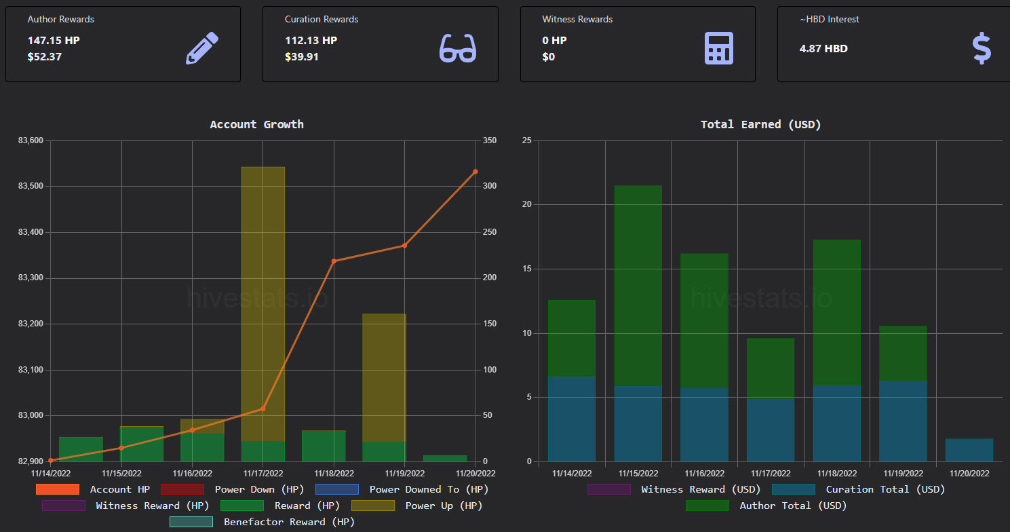This screenshot has height=532, width=1010.
Task: Click the glasses icon in Curation Rewards
Action: [x=458, y=48]
